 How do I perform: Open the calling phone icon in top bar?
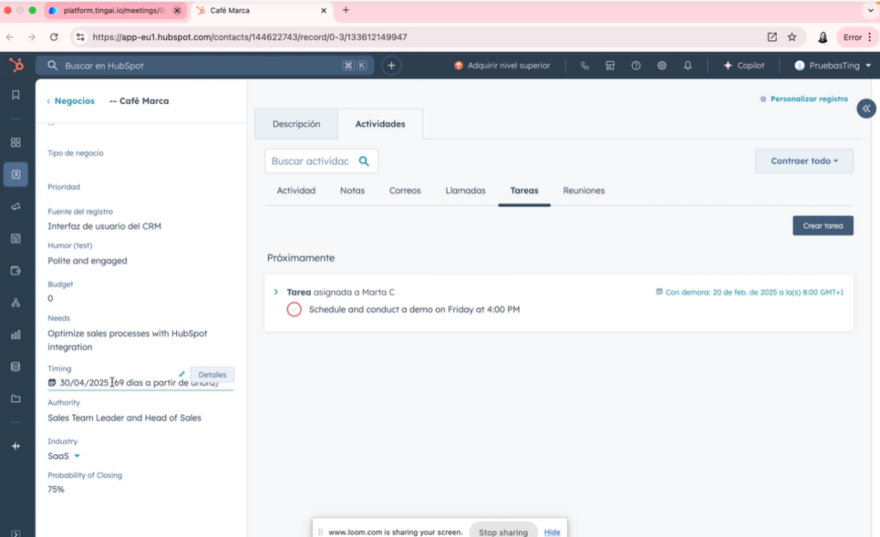point(584,65)
